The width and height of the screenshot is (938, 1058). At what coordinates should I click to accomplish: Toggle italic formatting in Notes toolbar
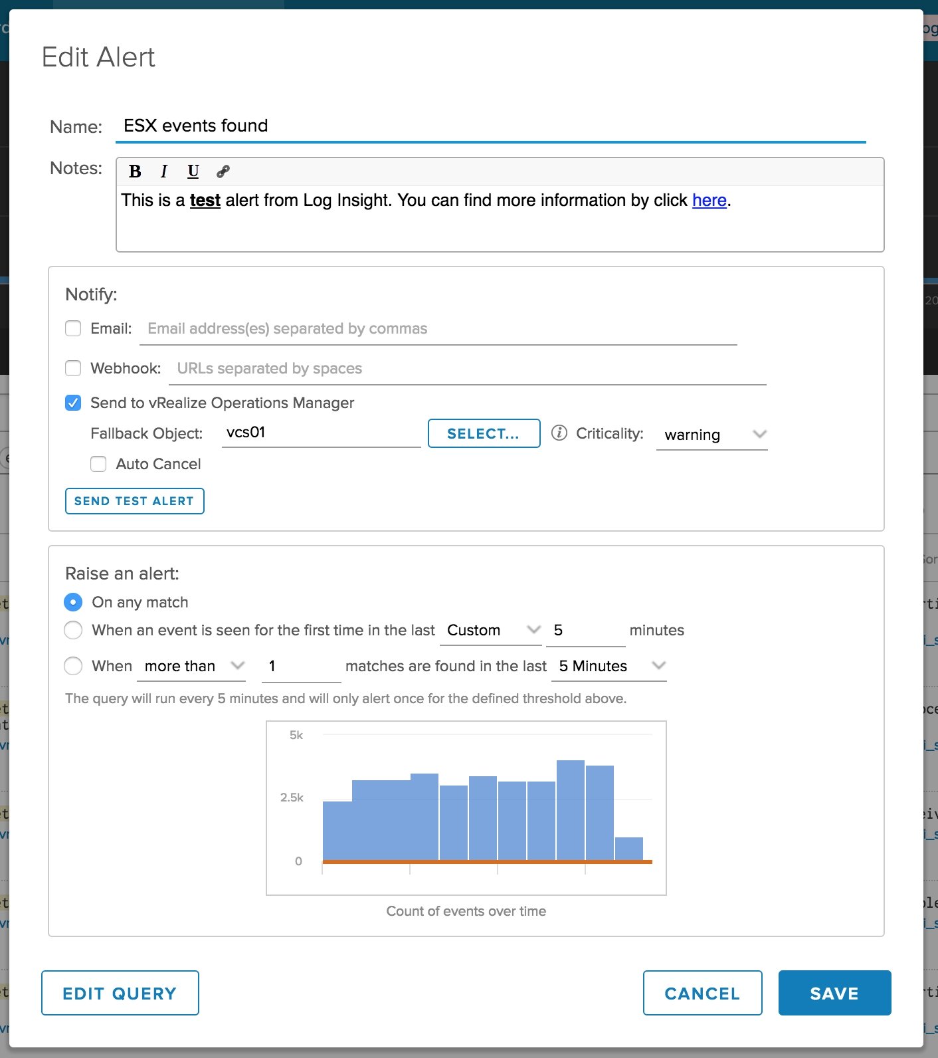pos(164,171)
